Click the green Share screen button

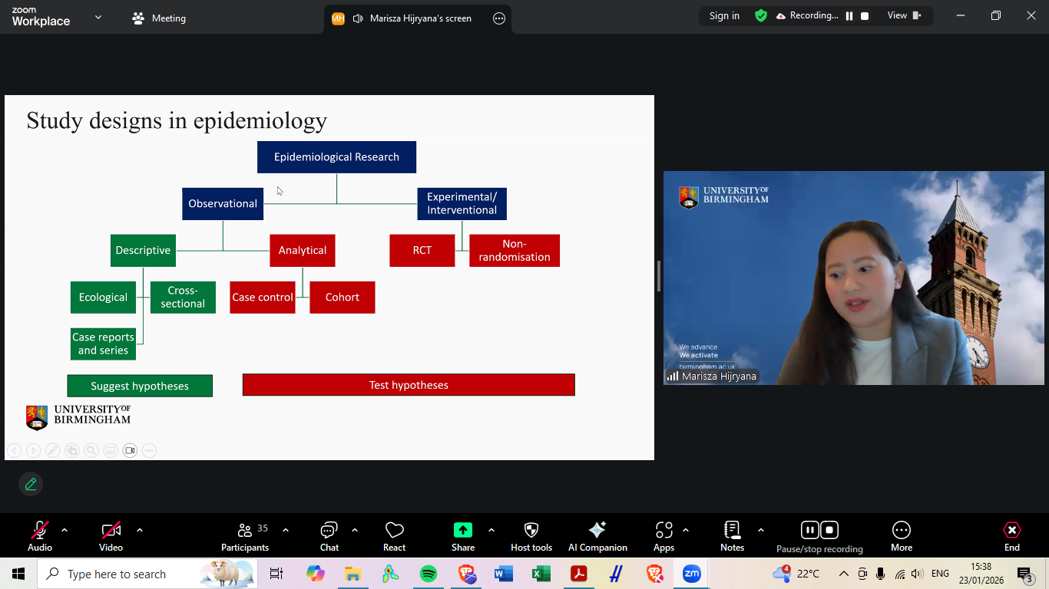click(x=463, y=535)
